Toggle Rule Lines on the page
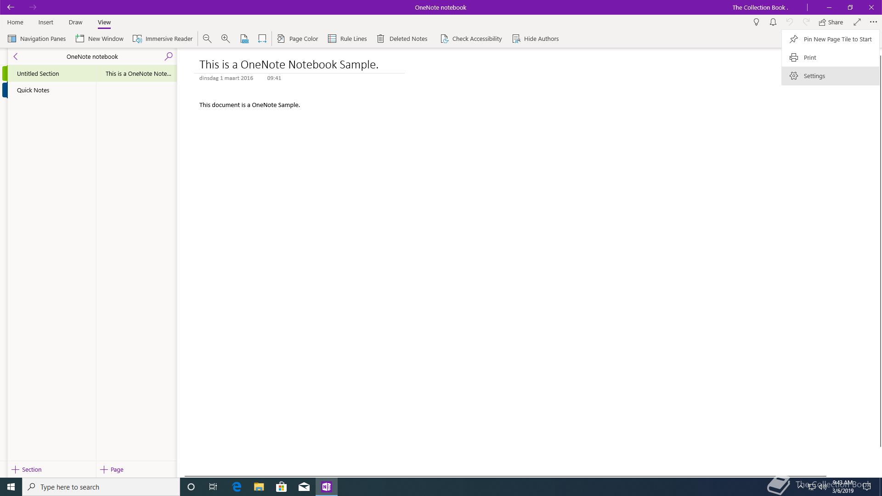The width and height of the screenshot is (882, 496). (x=347, y=39)
